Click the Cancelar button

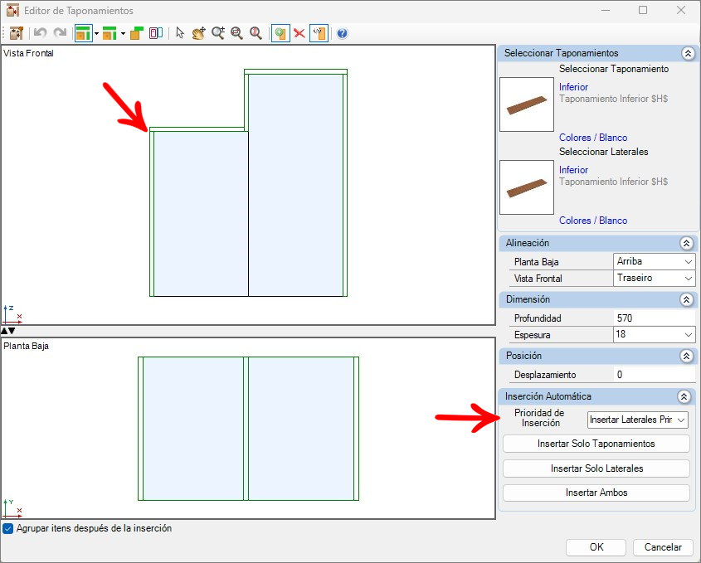663,547
